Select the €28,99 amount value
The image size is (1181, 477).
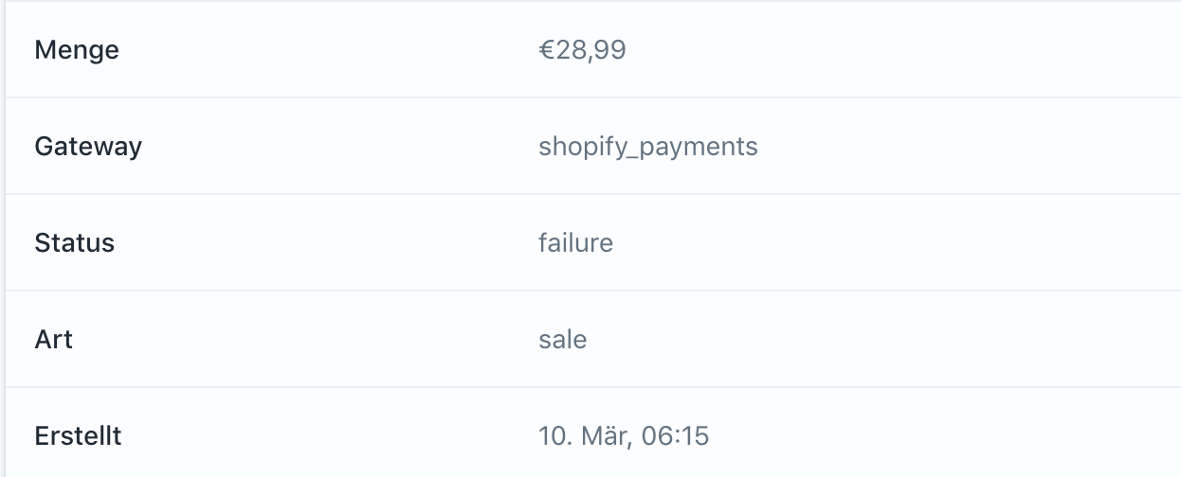point(582,49)
